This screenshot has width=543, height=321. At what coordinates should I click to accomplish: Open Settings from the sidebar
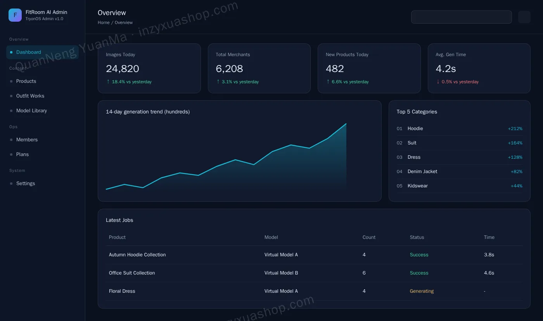42,184
